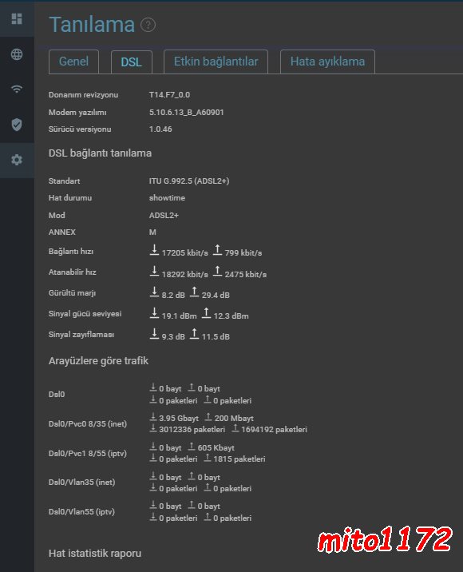Click download arrow icon beside 17205 kbit/s
This screenshot has height=572, width=463.
[x=154, y=250]
